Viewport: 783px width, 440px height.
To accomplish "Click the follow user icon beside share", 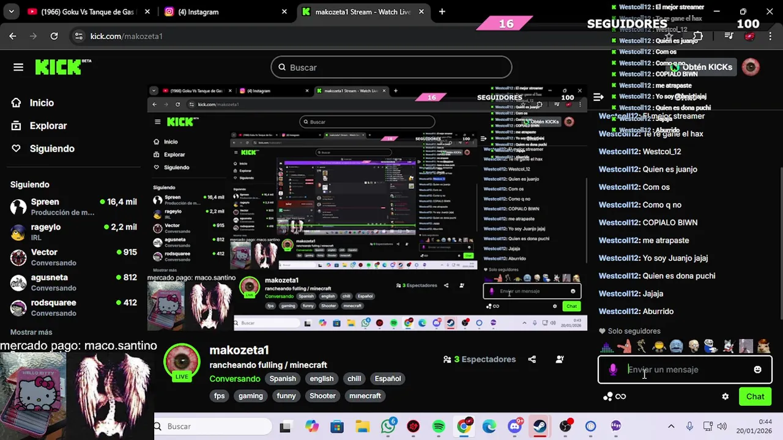I will pyautogui.click(x=560, y=359).
